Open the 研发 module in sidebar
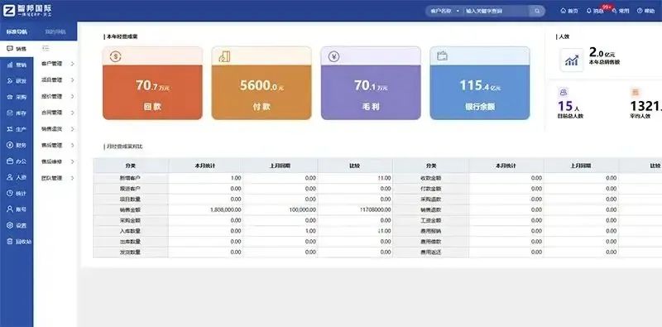The image size is (662, 327). [17, 81]
